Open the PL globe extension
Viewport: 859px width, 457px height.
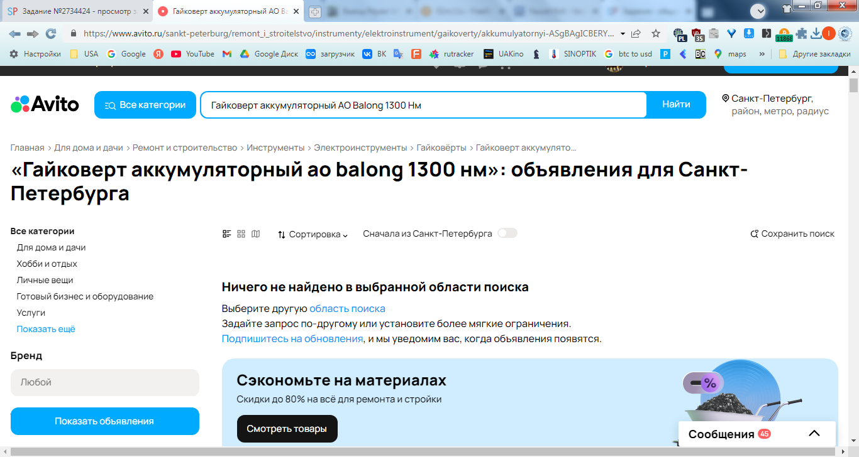click(x=680, y=35)
